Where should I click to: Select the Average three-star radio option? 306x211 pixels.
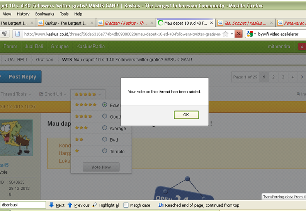pyautogui.click(x=105, y=128)
